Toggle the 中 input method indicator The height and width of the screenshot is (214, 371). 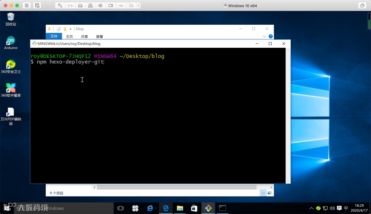[346, 208]
